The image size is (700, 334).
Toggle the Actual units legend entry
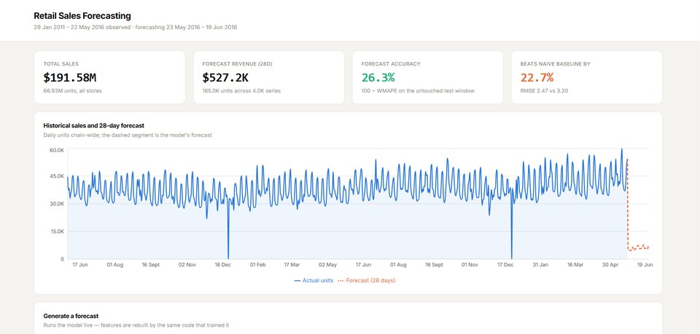314,281
